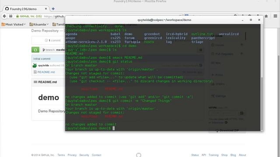Click the git status command text
280x157 pixels.
(x=122, y=61)
